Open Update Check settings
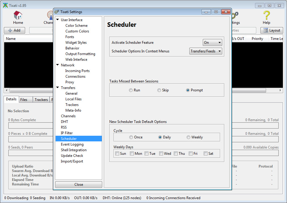287x203 pixels. tap(72, 156)
